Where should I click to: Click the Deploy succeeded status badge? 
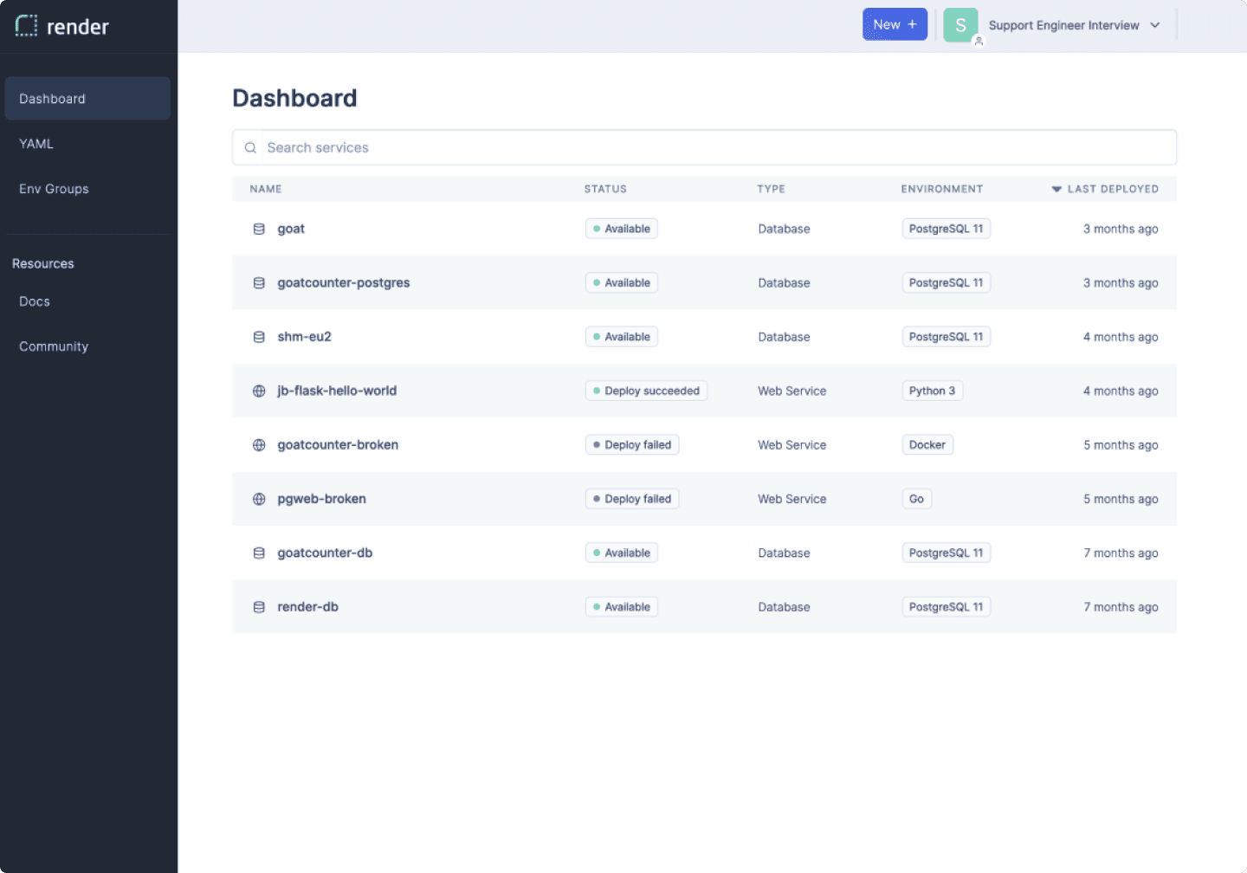[646, 391]
